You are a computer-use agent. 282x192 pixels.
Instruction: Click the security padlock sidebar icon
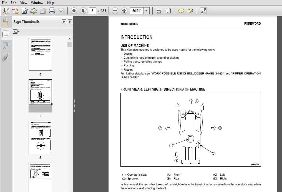(5, 22)
